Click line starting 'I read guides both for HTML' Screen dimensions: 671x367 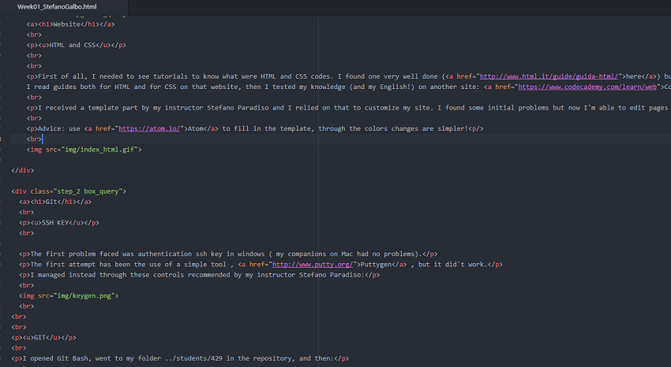coord(349,87)
